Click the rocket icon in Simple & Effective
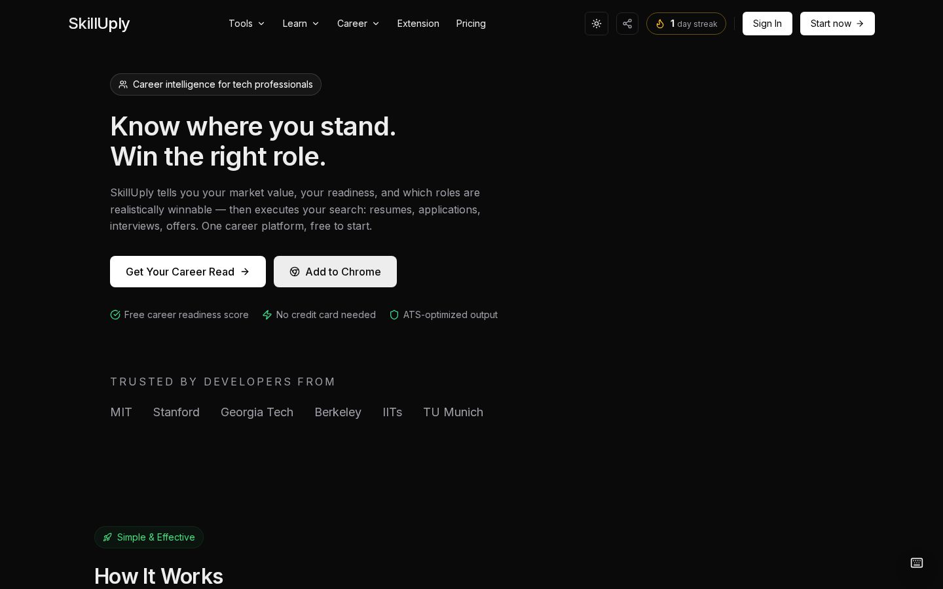943x589 pixels. 107,537
